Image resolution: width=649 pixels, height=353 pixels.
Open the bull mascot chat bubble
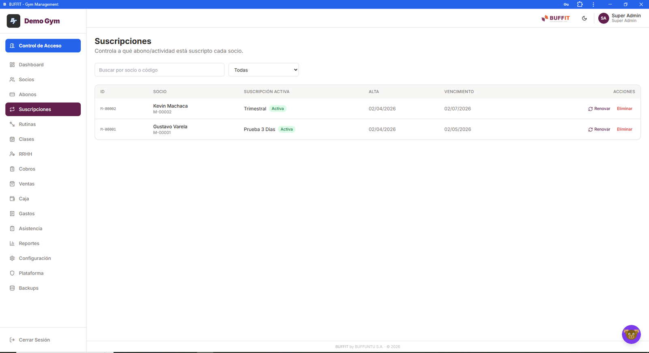click(x=631, y=334)
